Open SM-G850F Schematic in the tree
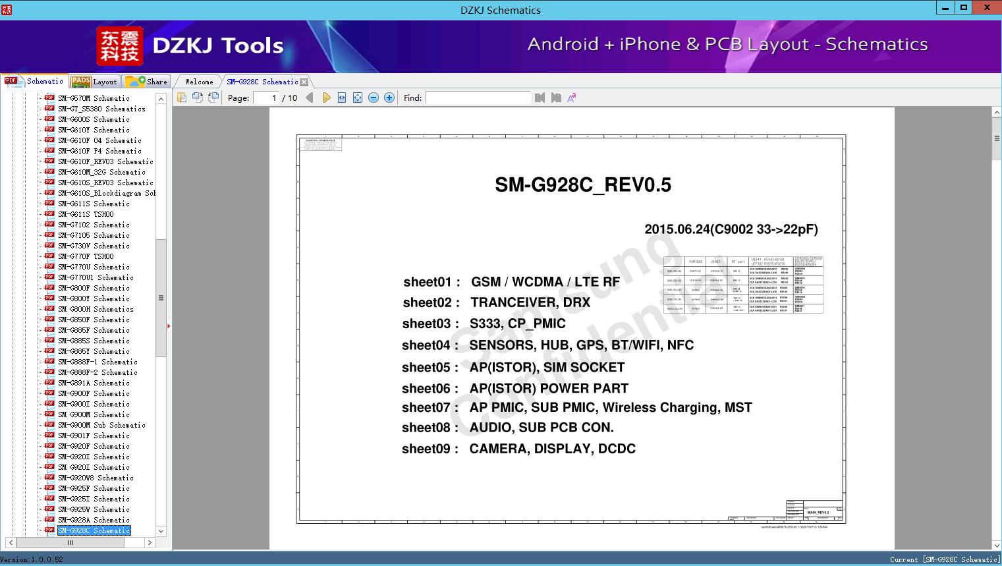 click(x=94, y=320)
